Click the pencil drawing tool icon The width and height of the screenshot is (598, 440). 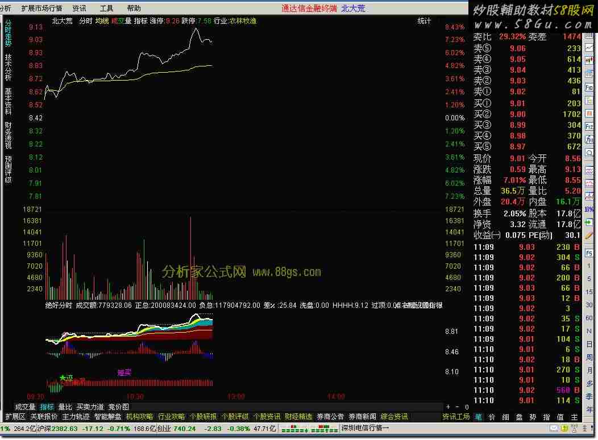589,236
